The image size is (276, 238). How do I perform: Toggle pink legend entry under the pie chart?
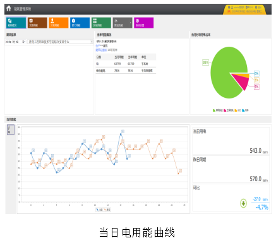229,110
